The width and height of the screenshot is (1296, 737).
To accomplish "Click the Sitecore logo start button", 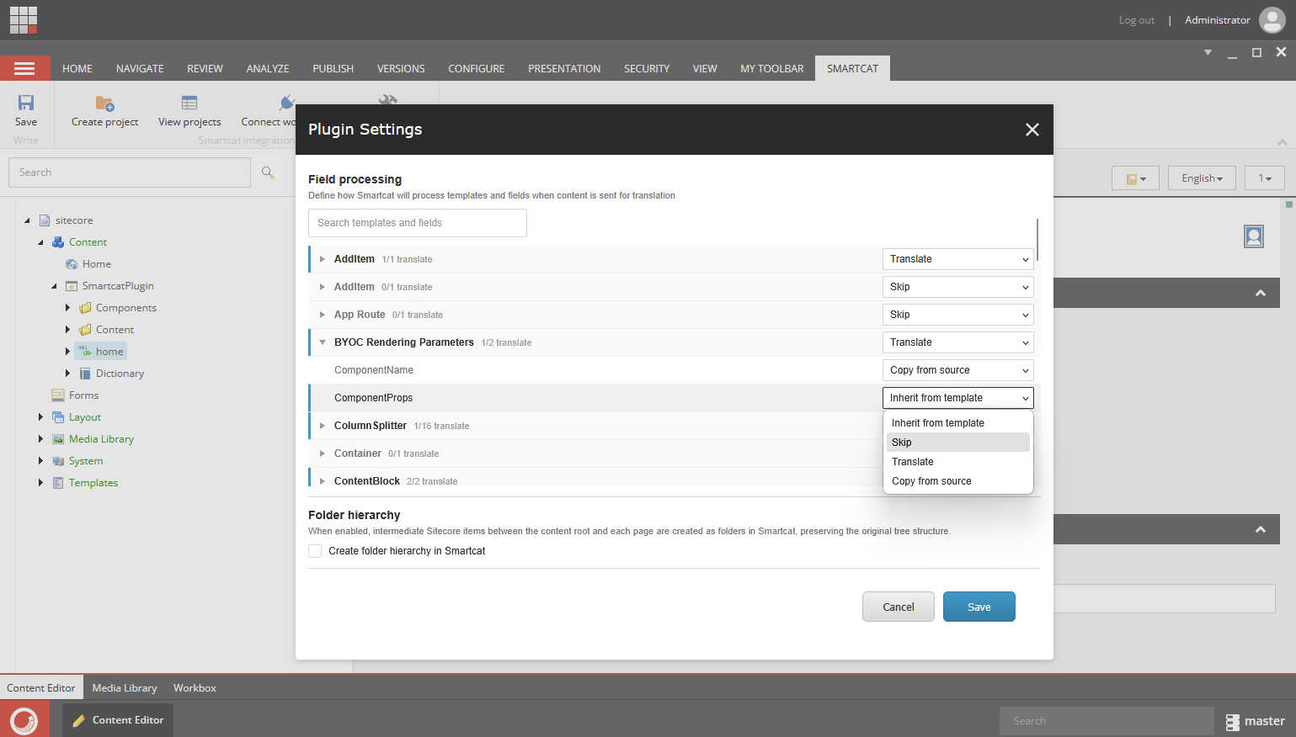I will tap(24, 720).
